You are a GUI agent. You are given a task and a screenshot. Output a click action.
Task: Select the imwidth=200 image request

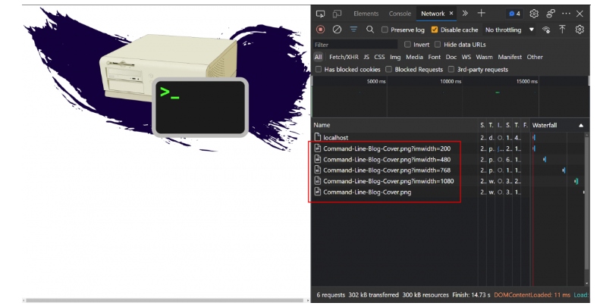click(x=448, y=148)
